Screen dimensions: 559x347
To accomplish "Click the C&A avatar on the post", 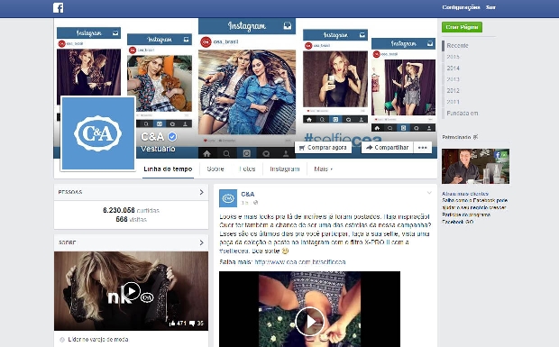I will (x=228, y=198).
